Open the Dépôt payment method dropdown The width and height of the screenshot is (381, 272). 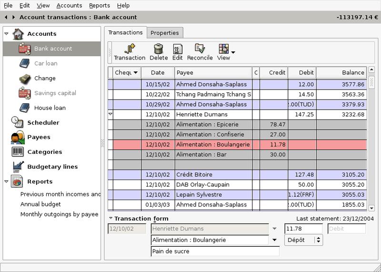[318, 240]
